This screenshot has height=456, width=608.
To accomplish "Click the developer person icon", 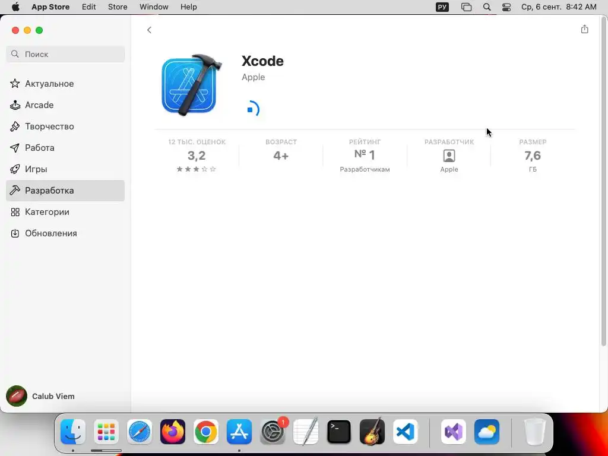I will click(449, 156).
